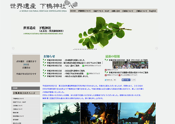This screenshot has height=124, width=175.
Task: Click green 詳細はコチラより icon beside 巫女募集
Action: pos(94,74)
